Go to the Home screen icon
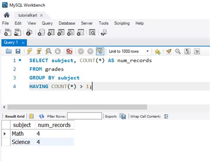210x161 pixels. 7,15
